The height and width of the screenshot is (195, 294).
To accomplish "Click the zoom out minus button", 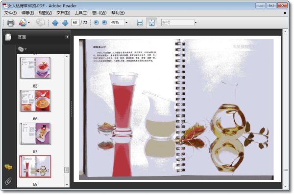I will click(96, 22).
